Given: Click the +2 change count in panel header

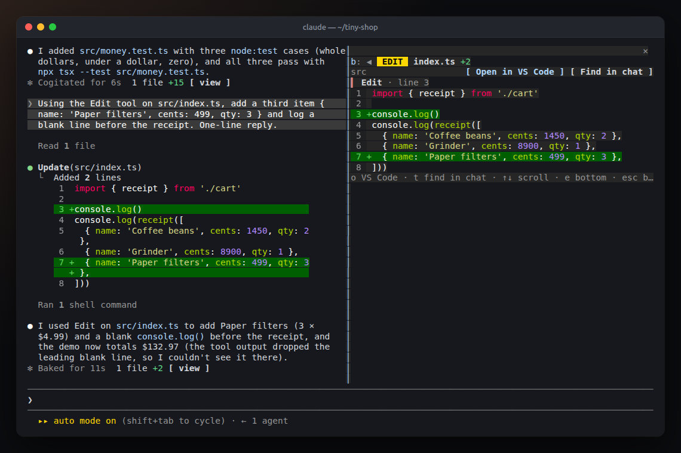Looking at the screenshot, I should 465,62.
